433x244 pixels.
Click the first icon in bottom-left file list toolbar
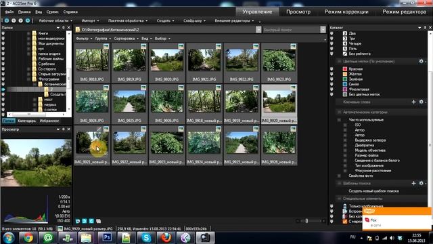click(x=78, y=221)
